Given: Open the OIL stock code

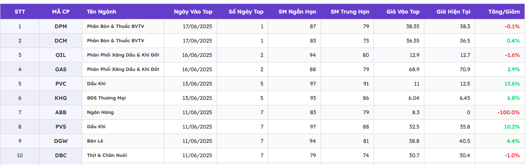Looking at the screenshot, I should [61, 55].
